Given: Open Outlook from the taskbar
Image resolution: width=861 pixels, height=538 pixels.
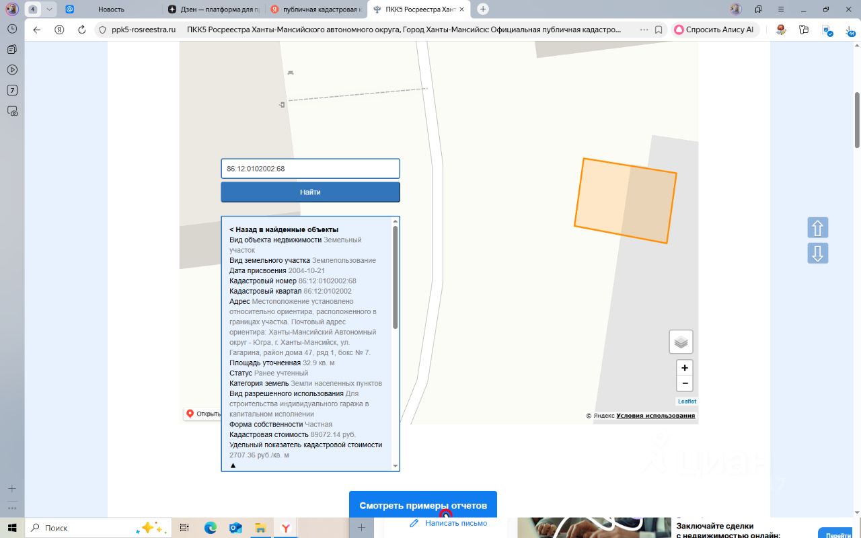Looking at the screenshot, I should [x=235, y=528].
